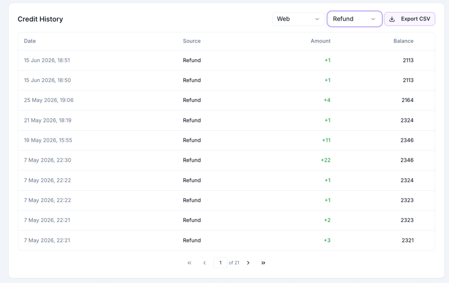Click the Export CSV button
This screenshot has height=283, width=449.
pyautogui.click(x=409, y=19)
